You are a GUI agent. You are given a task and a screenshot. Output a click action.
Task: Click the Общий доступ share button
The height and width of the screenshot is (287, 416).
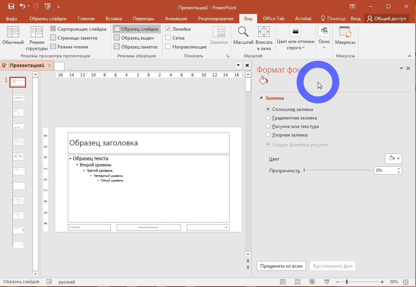point(386,19)
